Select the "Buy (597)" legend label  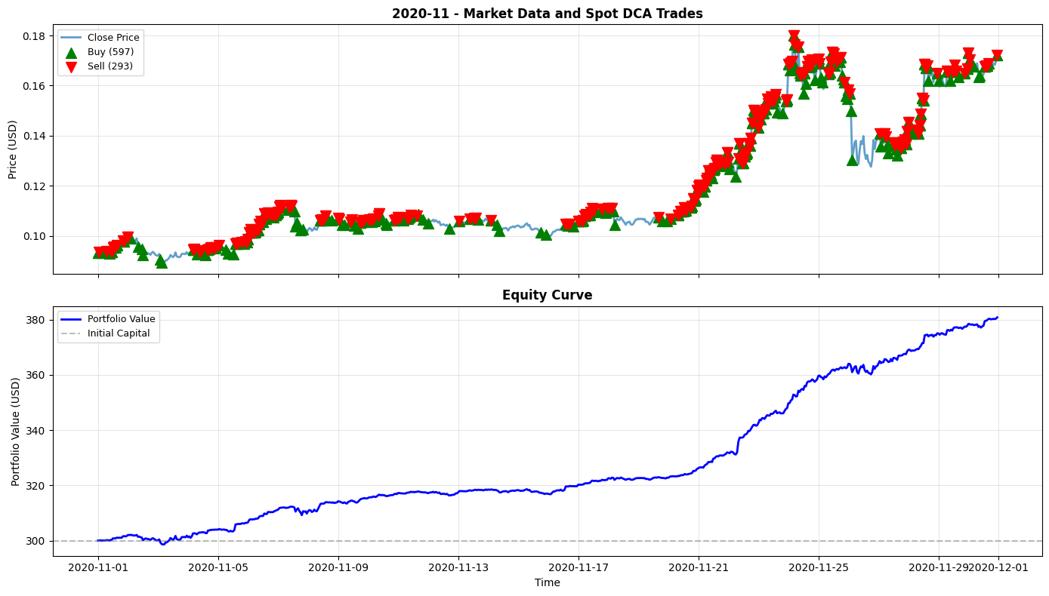click(110, 52)
